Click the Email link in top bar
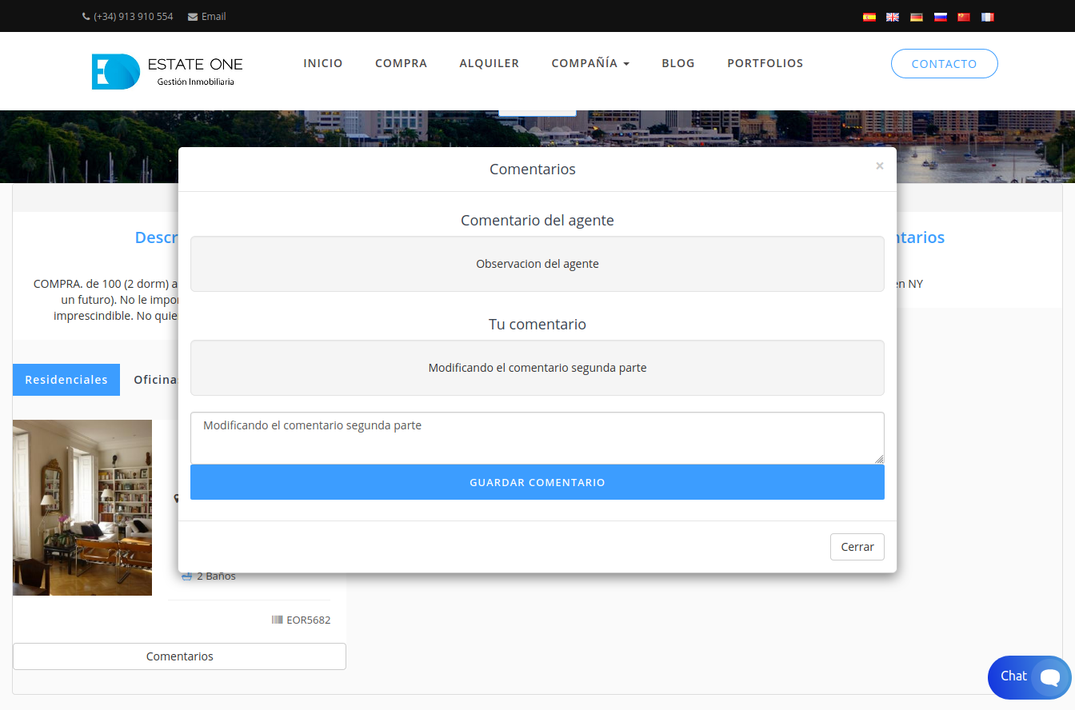 tap(207, 16)
